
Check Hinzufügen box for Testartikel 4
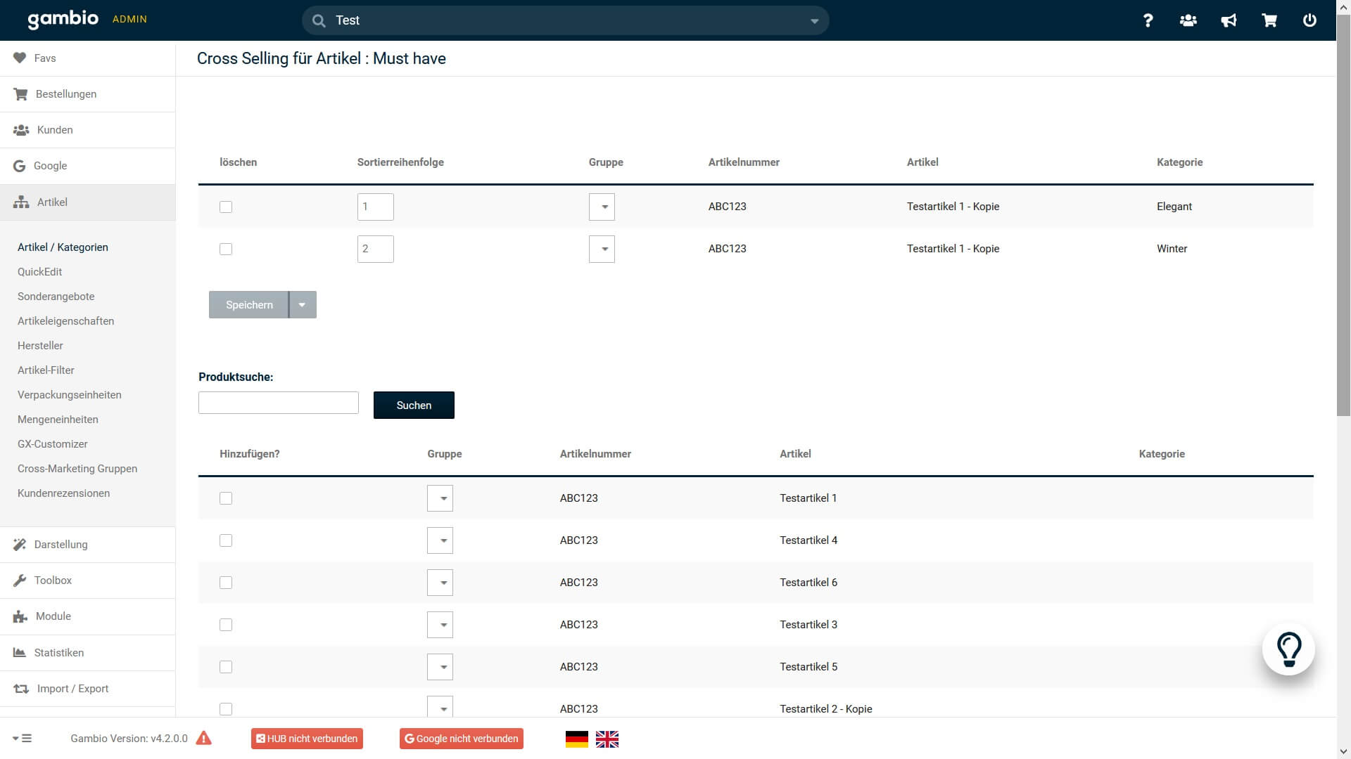tap(226, 540)
